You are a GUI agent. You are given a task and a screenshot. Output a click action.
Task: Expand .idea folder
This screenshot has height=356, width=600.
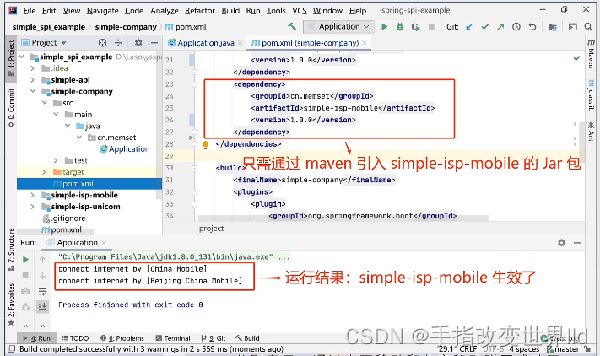(x=33, y=68)
